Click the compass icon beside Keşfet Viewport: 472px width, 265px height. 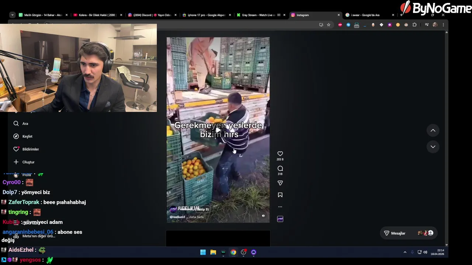(x=16, y=136)
